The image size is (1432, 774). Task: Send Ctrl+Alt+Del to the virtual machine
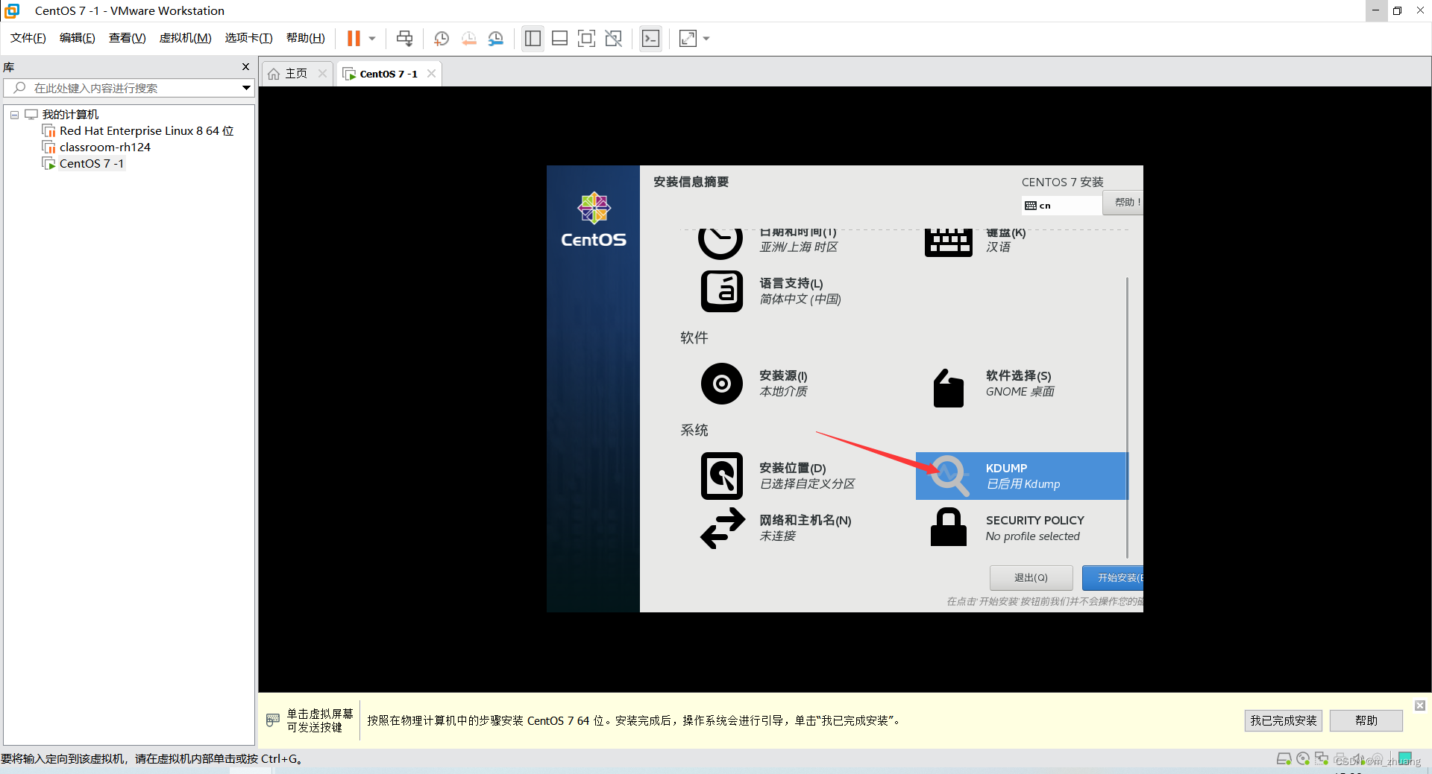point(404,38)
